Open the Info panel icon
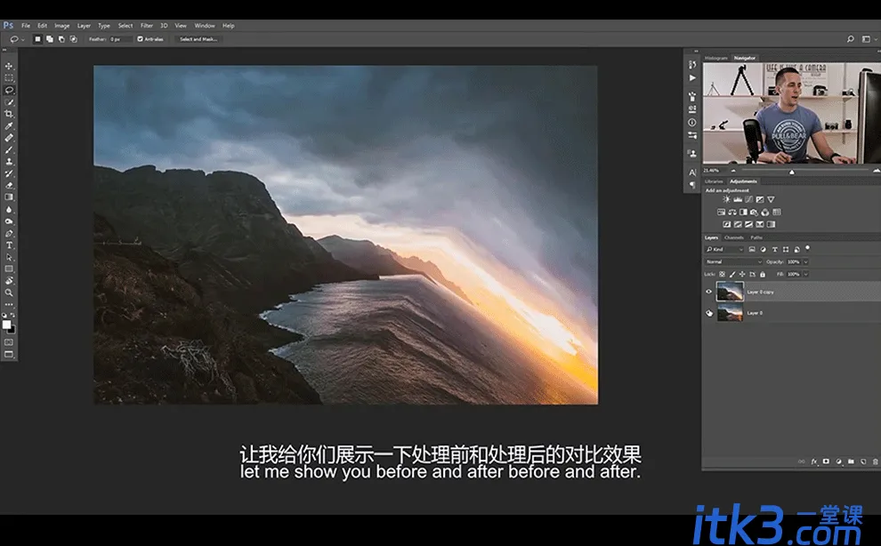 click(692, 123)
